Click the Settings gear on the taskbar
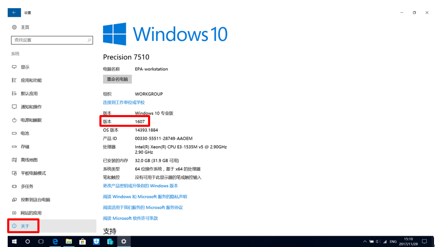435x247 pixels. [x=123, y=241]
